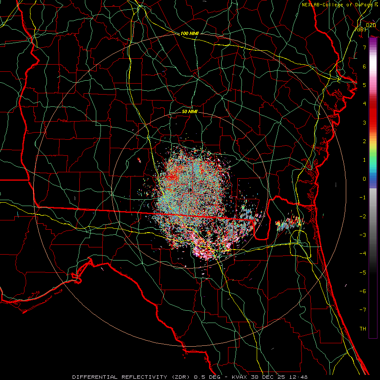Select the 5 value on the scale

(364, 85)
